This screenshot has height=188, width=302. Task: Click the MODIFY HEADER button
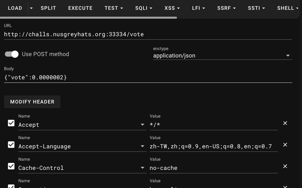[32, 102]
